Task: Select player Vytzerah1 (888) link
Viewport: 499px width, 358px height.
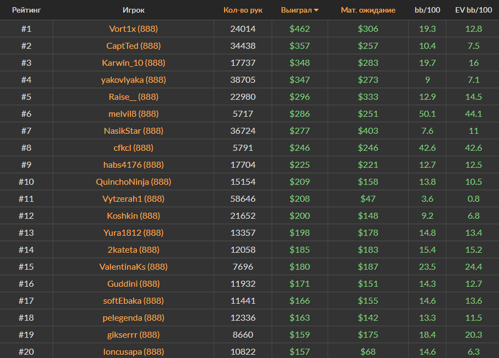Action: pyautogui.click(x=133, y=198)
